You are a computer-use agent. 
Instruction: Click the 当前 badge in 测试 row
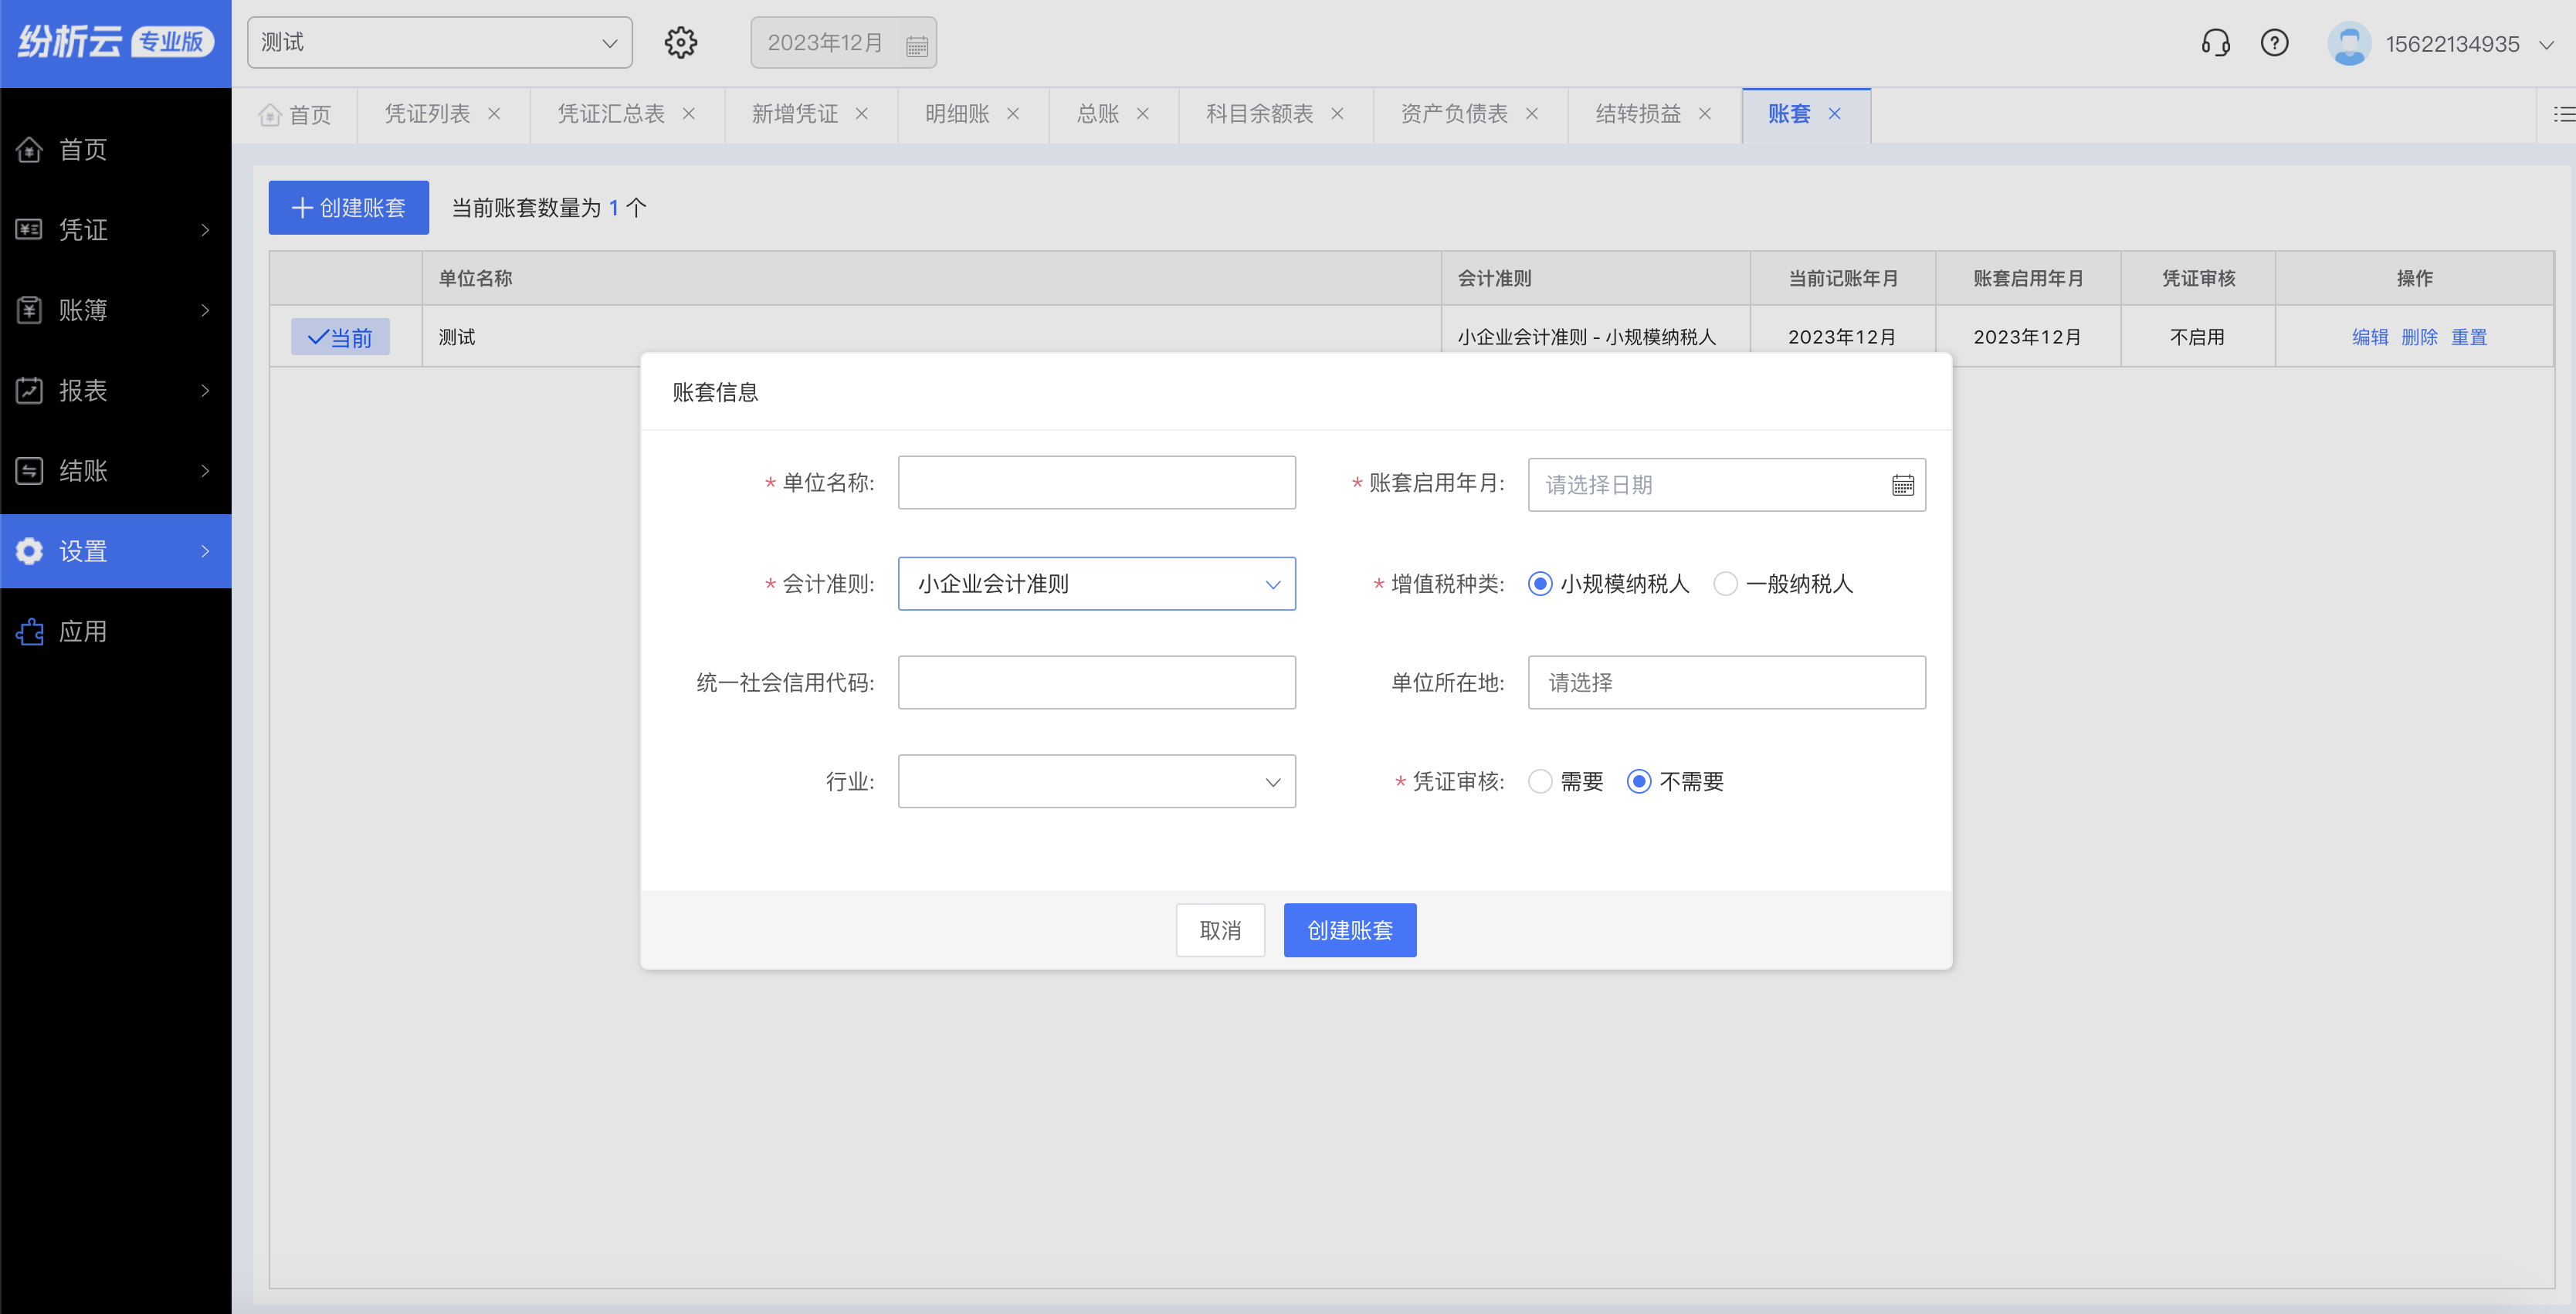pos(340,337)
